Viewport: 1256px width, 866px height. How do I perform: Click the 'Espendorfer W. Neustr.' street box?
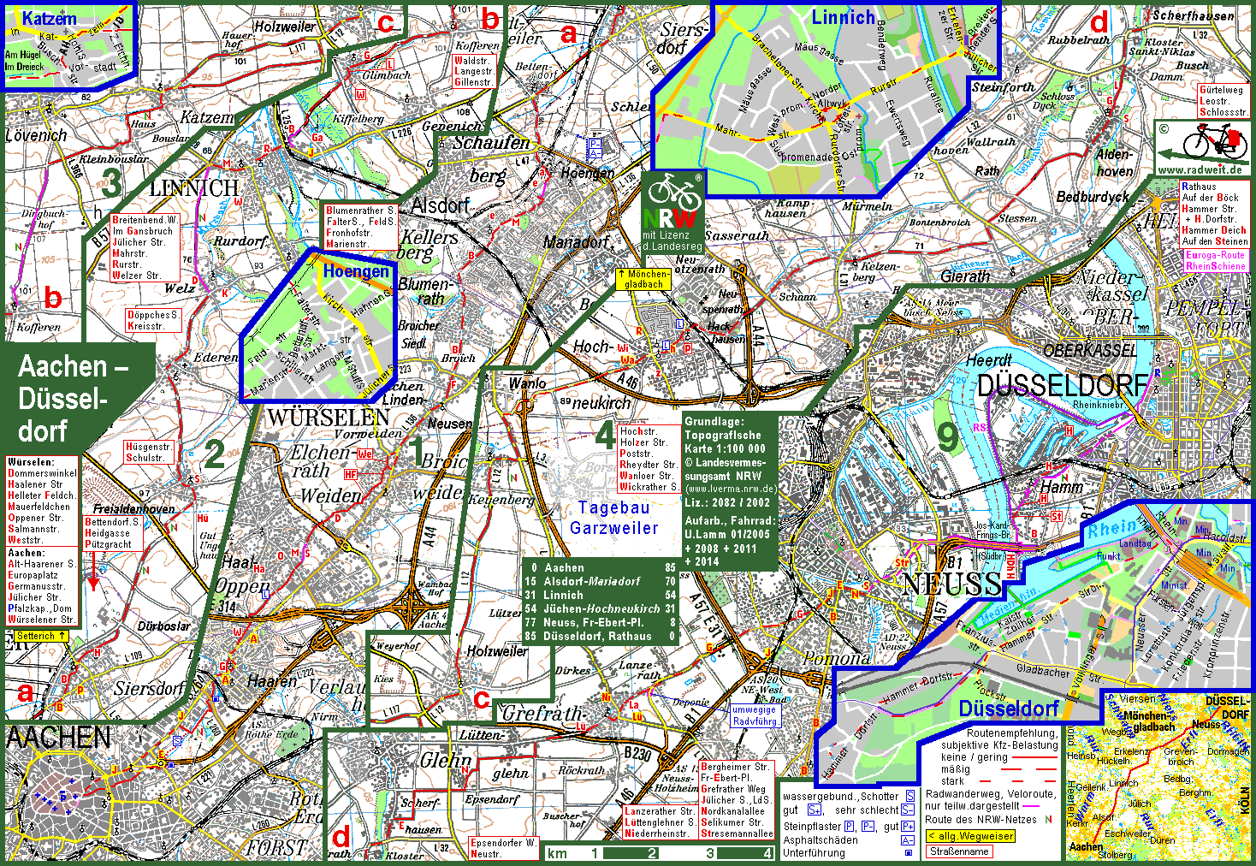pyautogui.click(x=503, y=848)
